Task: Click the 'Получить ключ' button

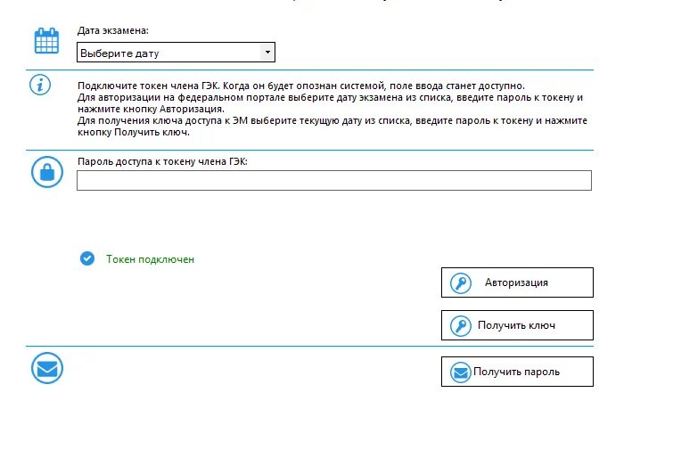Action: click(x=517, y=325)
